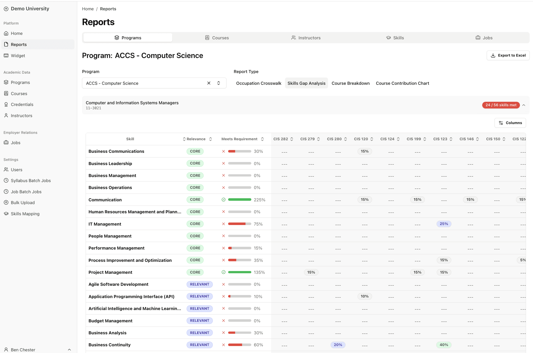This screenshot has width=533, height=353.
Task: Click the red X icon for Business Communications
Action: 223,151
